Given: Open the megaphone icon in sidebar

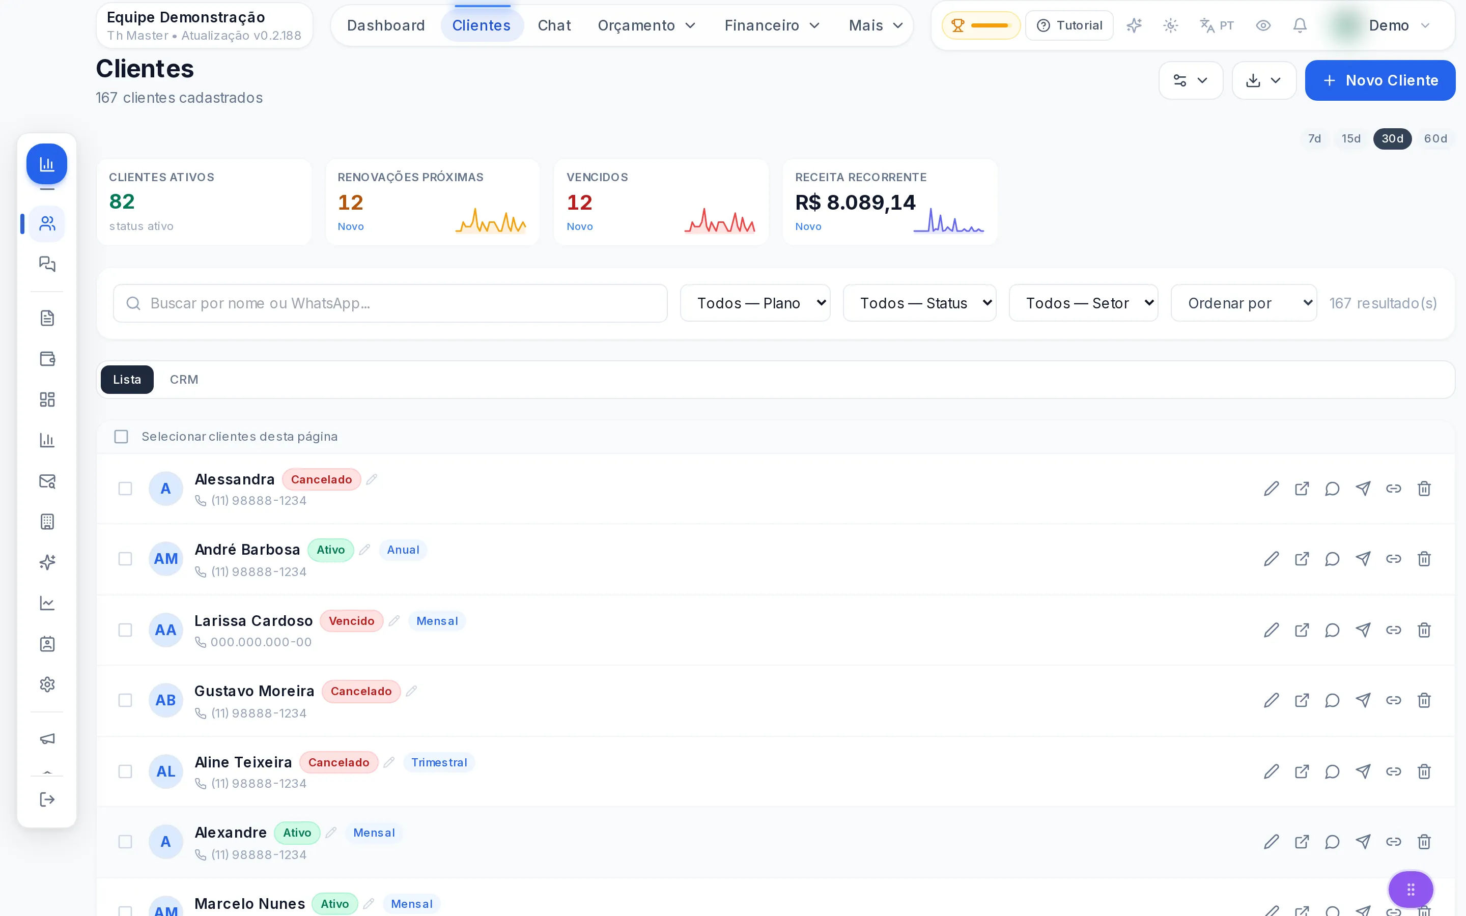Looking at the screenshot, I should [47, 738].
